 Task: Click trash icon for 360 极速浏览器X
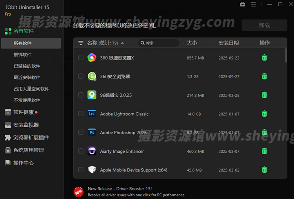[264, 58]
